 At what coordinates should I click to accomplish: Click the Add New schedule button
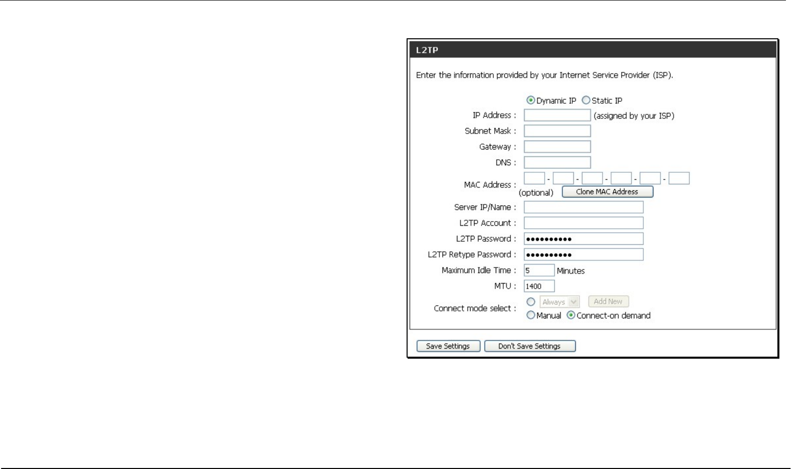tap(608, 301)
